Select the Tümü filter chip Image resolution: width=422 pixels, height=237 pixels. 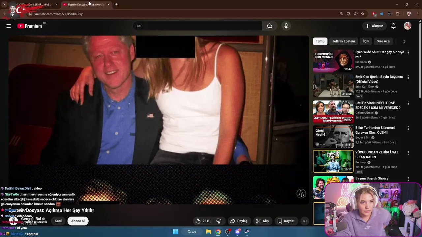pyautogui.click(x=320, y=41)
